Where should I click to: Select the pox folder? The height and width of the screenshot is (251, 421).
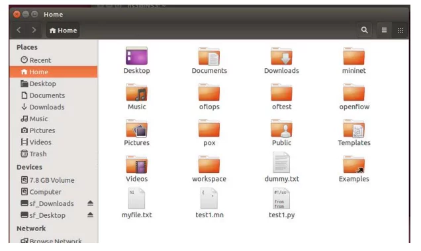209,128
